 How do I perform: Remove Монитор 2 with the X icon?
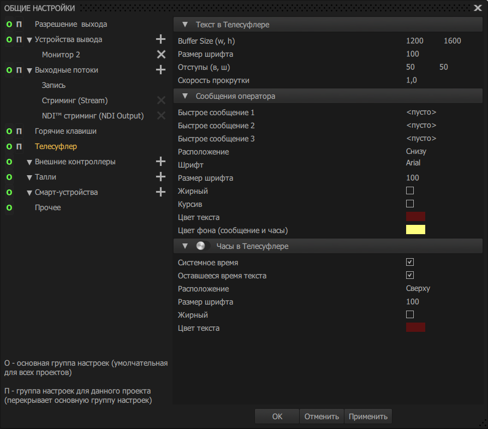161,55
